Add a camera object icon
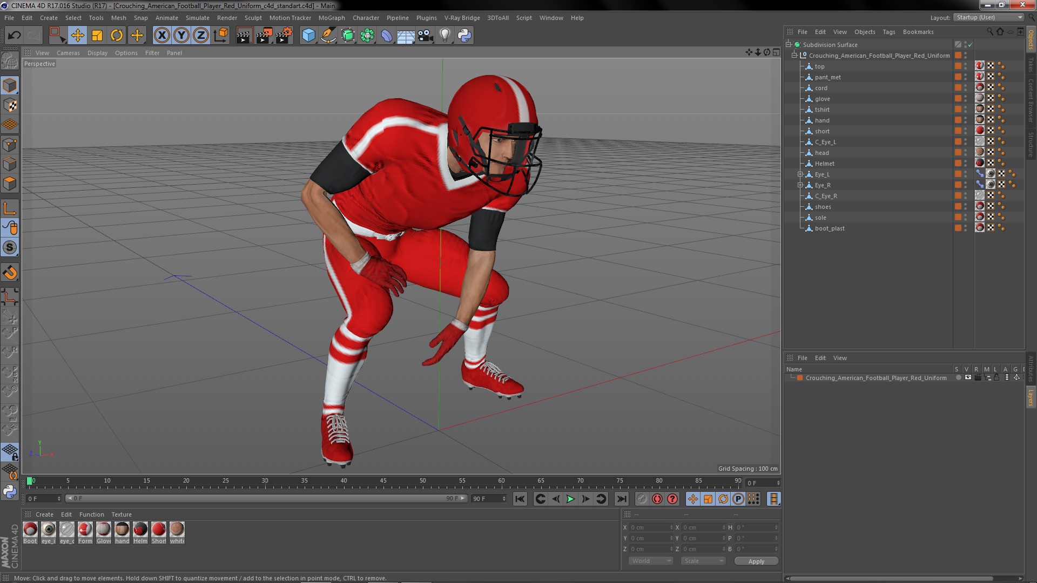The height and width of the screenshot is (583, 1037). click(x=425, y=36)
